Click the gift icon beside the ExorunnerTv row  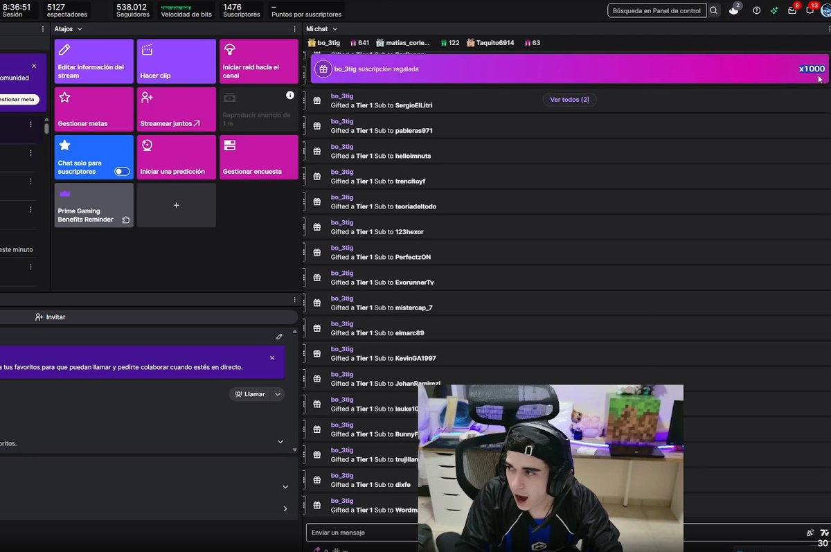317,278
